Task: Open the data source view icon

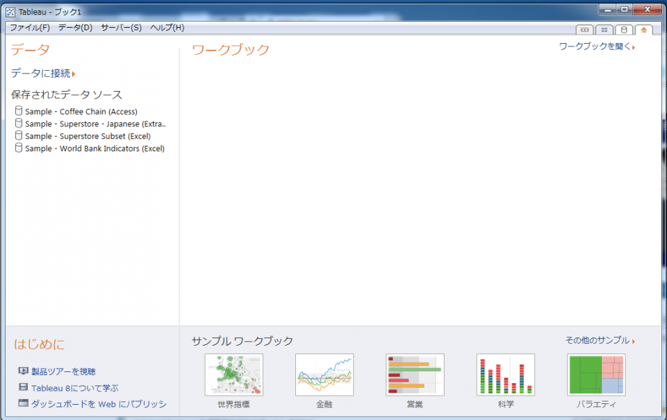Action: coord(625,29)
